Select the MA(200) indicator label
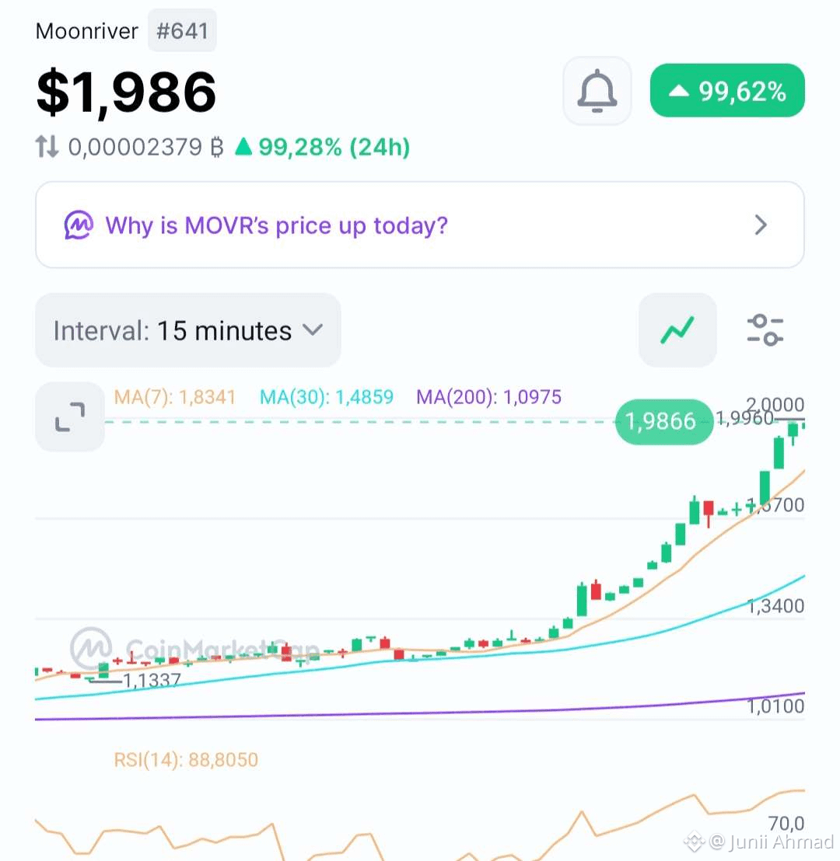The width and height of the screenshot is (840, 861). (488, 396)
